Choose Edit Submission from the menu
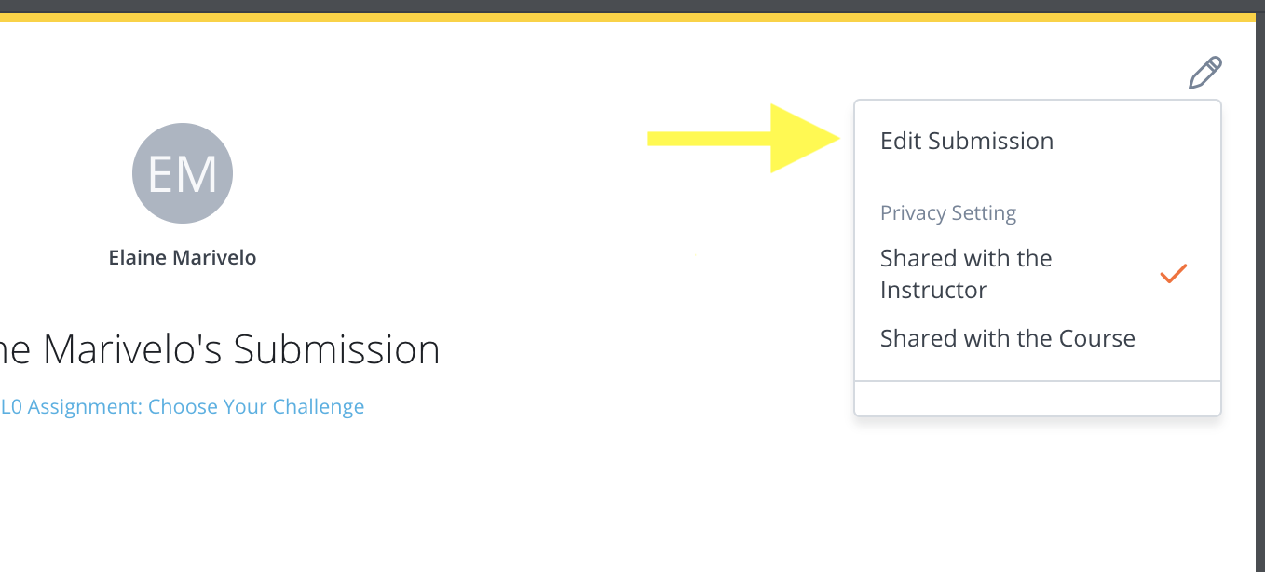Viewport: 1265px width, 572px height. tap(966, 142)
